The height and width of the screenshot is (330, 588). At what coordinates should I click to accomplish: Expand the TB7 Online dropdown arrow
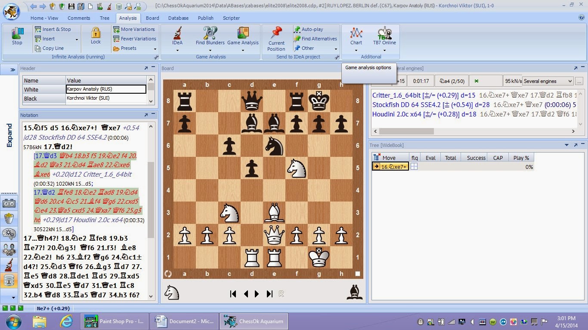click(384, 50)
